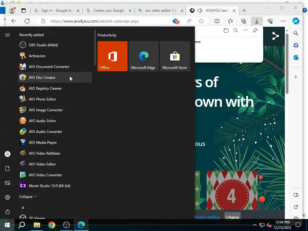Open the Edge profile avatar

click(x=12, y=11)
